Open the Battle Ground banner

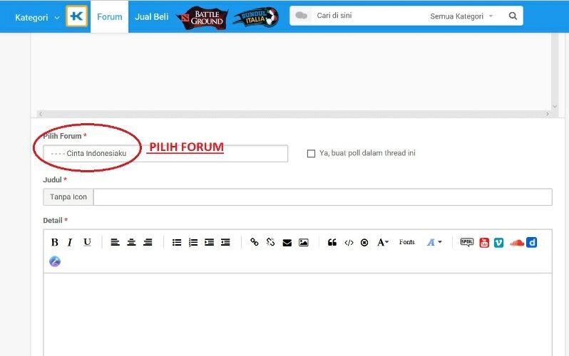pos(203,17)
